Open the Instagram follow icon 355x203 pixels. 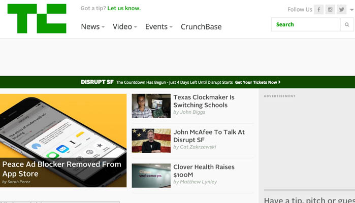tap(330, 10)
